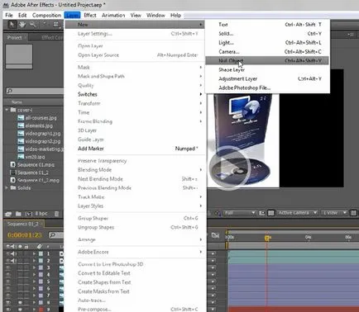Screen dimensions: 359x312
Task: Click the yellow current-time indicator on ruler
Action: [x=266, y=238]
